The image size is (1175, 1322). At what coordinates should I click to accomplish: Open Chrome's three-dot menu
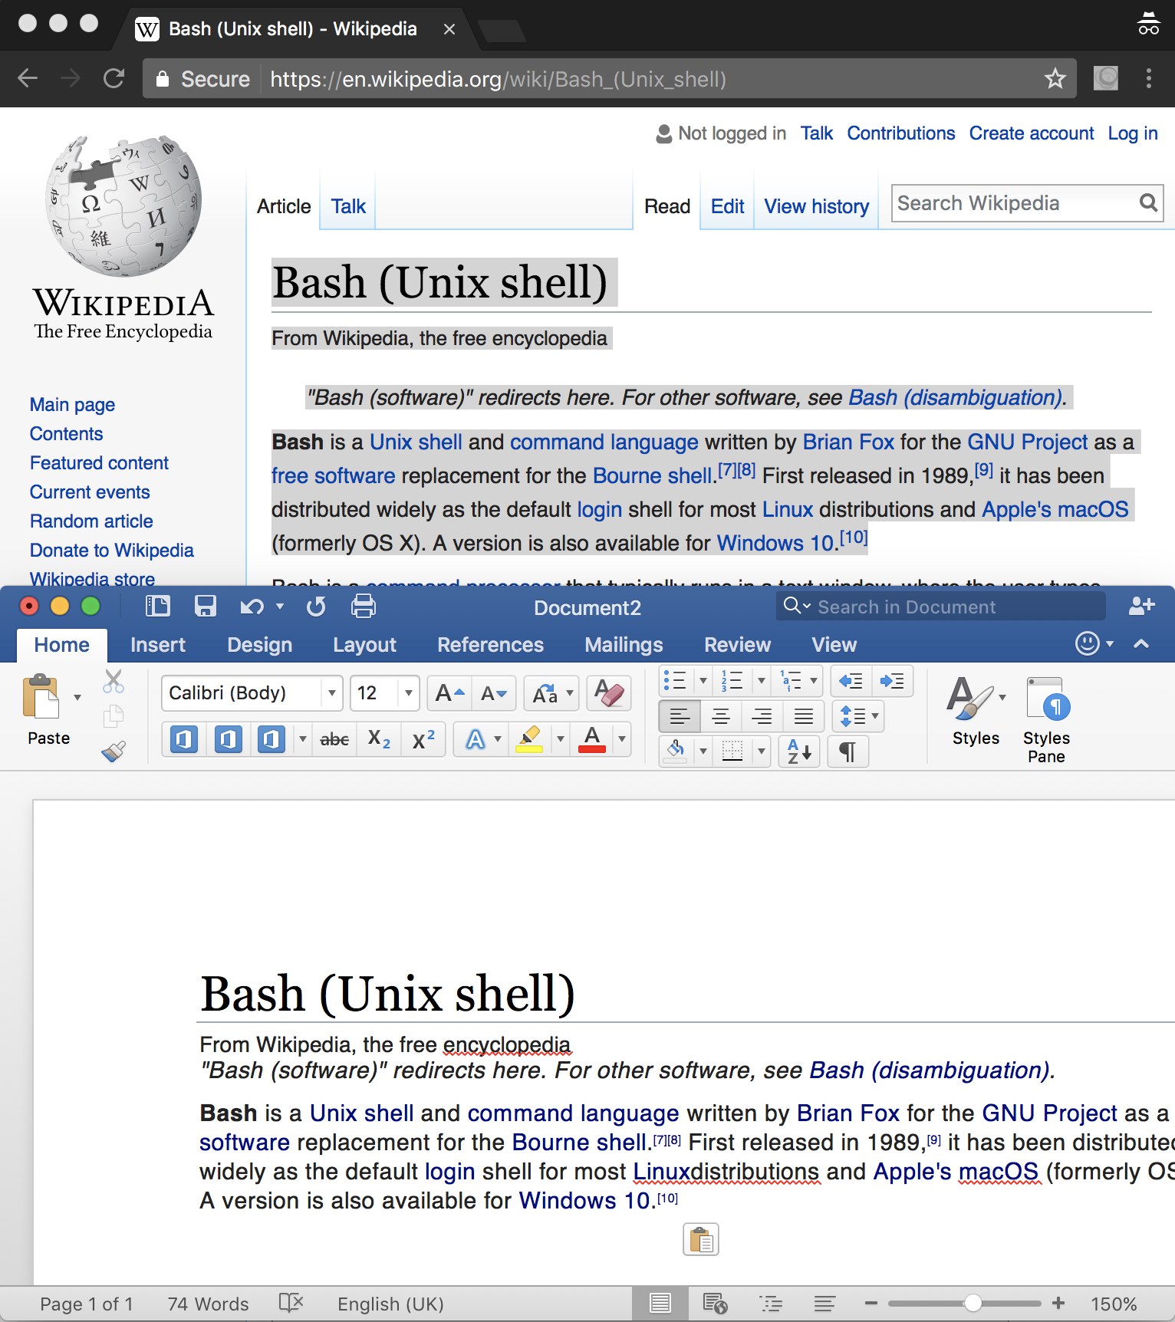point(1148,78)
